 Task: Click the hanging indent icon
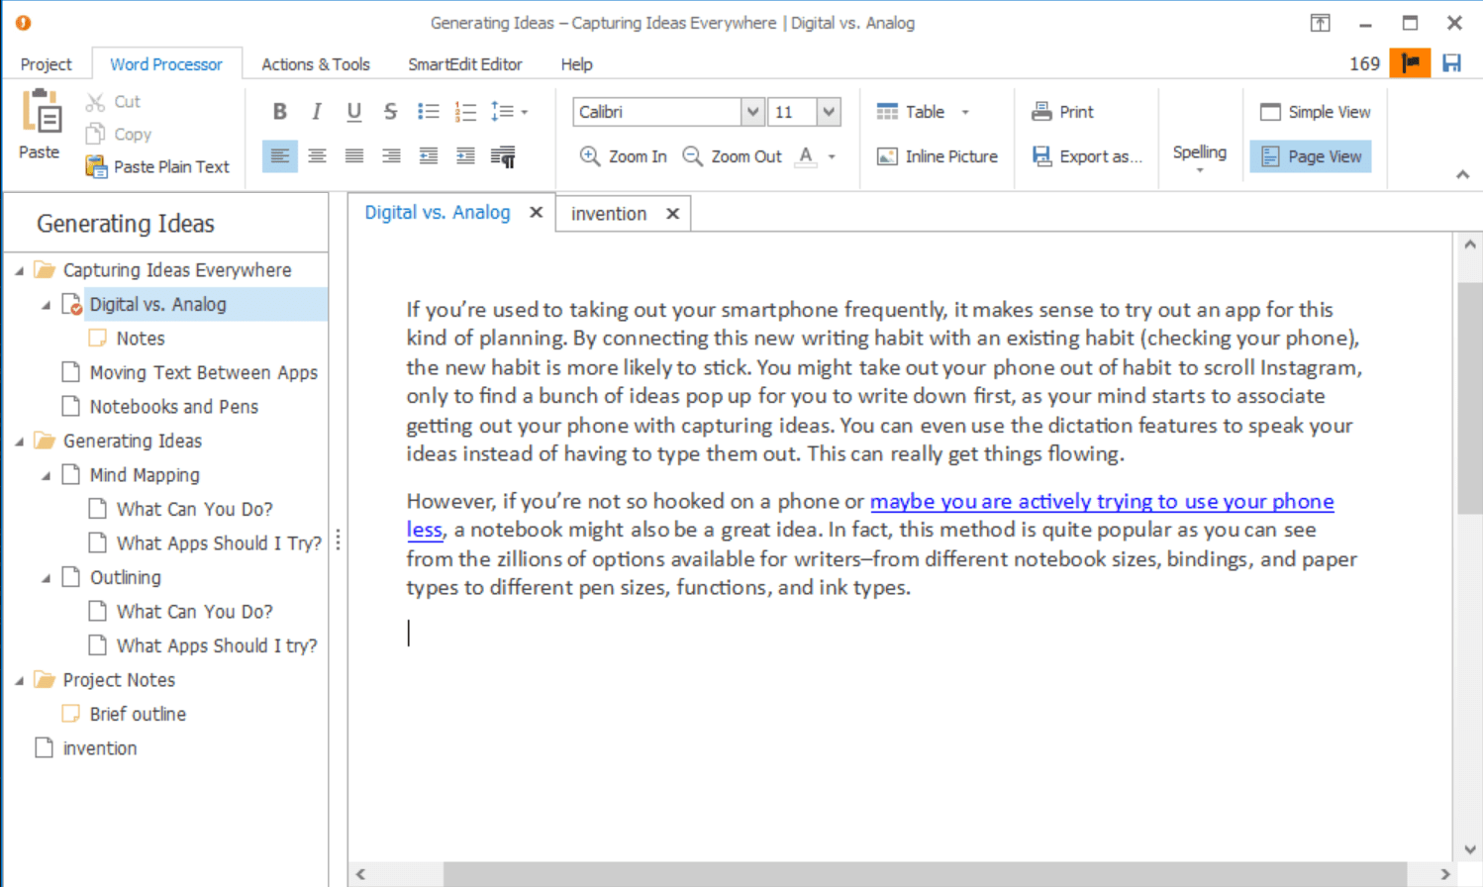click(x=465, y=156)
